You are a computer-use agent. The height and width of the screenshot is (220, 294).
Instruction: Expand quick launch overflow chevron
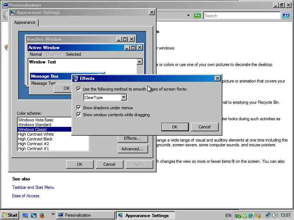coord(53,214)
